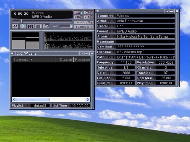Toggle the double-speaker effects button
190x142 pixels.
(78, 17)
